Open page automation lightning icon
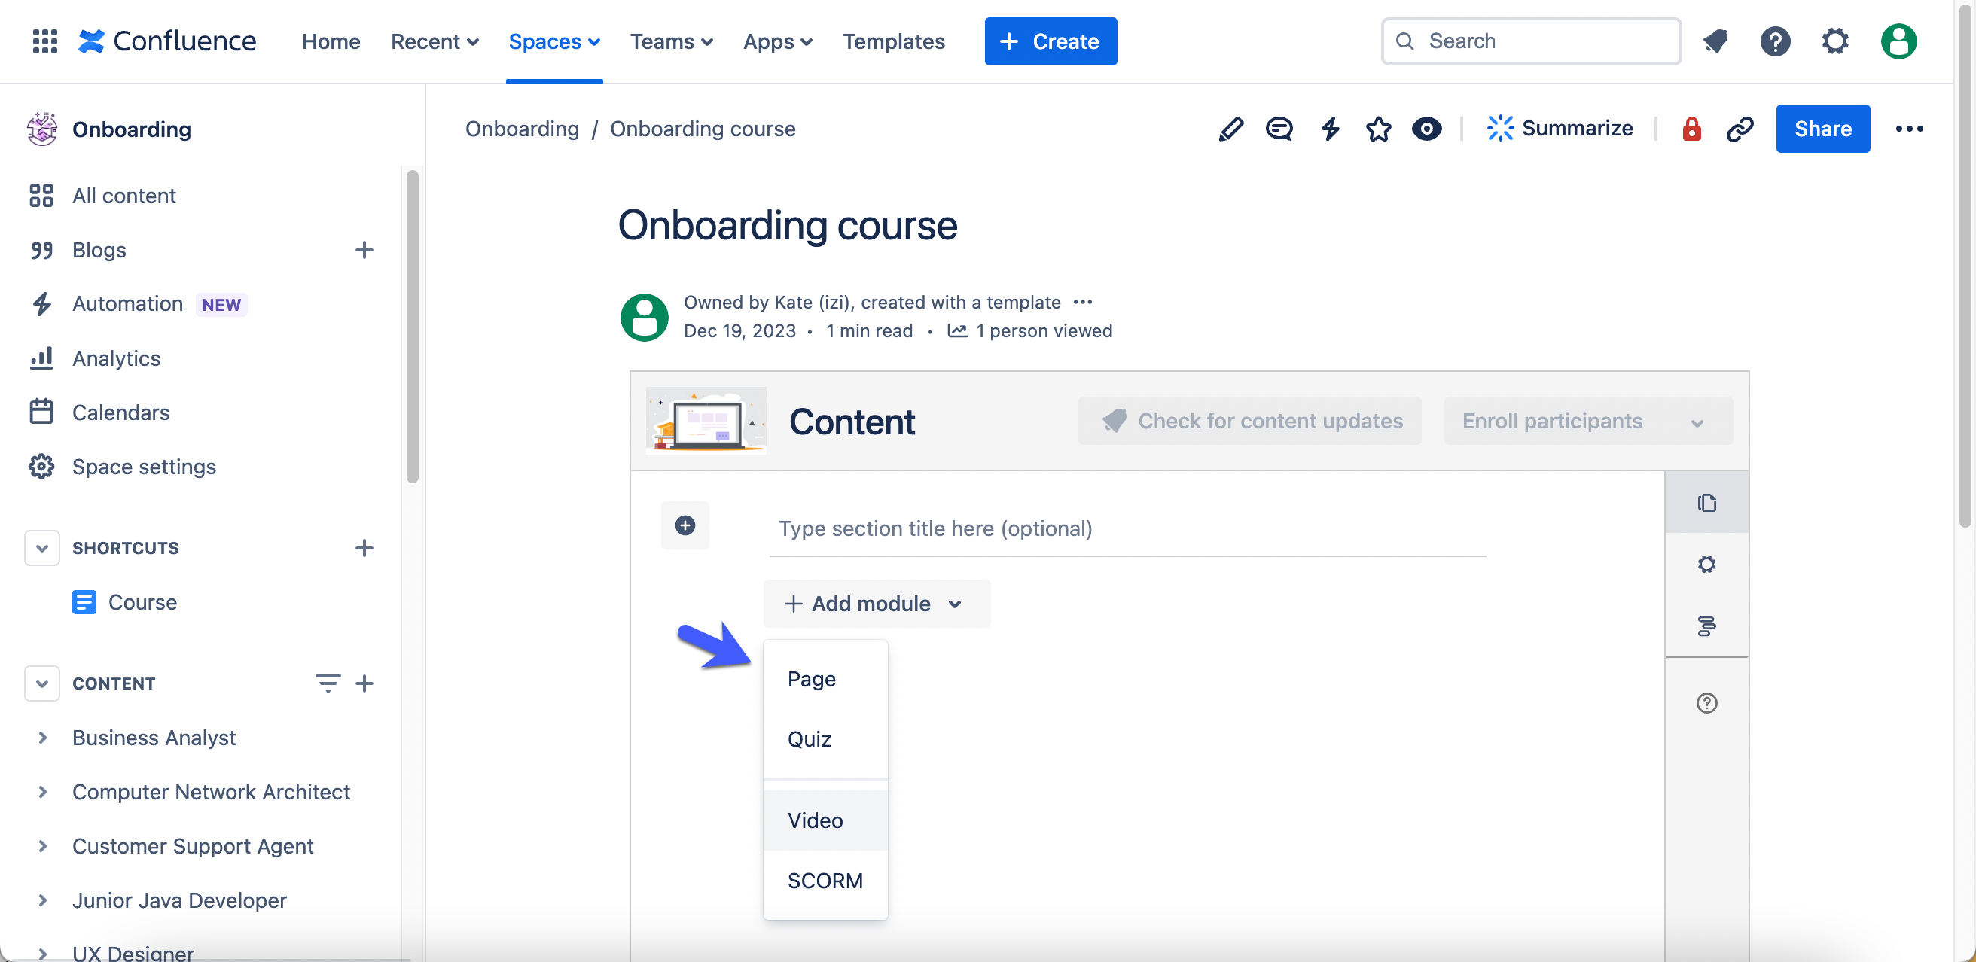Viewport: 1976px width, 962px height. pyautogui.click(x=1330, y=129)
